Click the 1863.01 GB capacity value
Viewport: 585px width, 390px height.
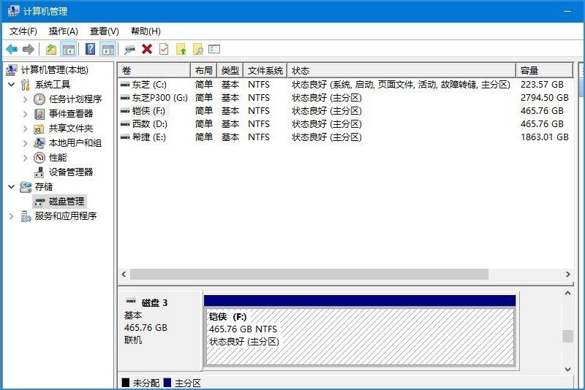(x=545, y=137)
